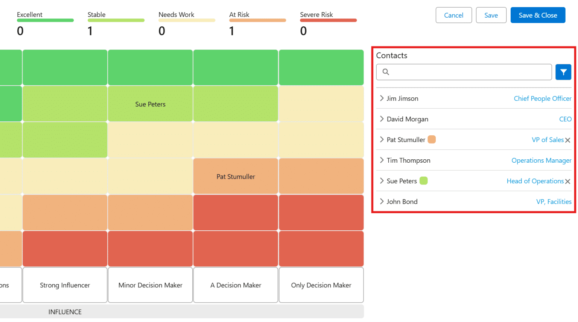Remove Pat Stumuller using the X icon
The width and height of the screenshot is (578, 322).
coord(568,140)
